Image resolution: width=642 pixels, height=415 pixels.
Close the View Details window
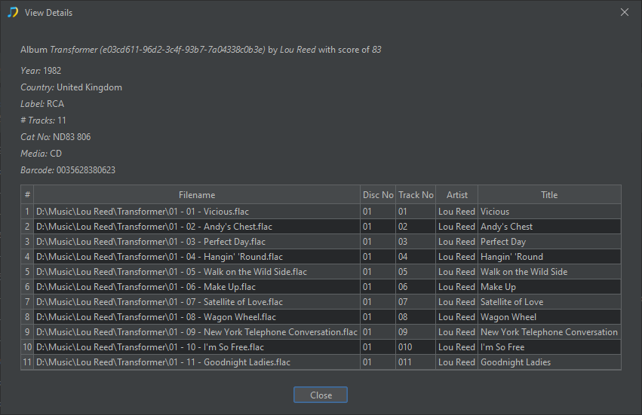624,13
